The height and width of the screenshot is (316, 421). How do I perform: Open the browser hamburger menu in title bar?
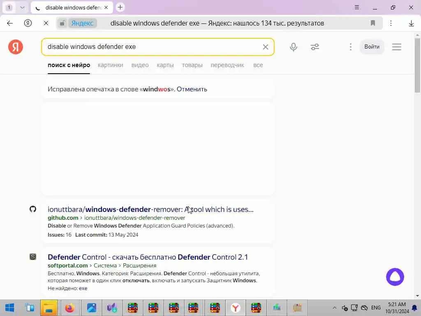[x=356, y=7]
